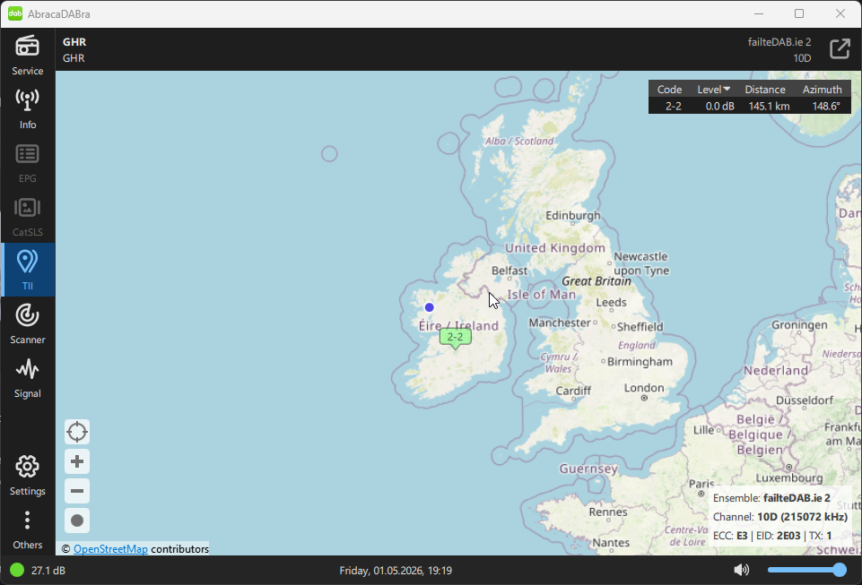Click the 27.1 dB SNR reading
This screenshot has height=585, width=862.
(x=48, y=570)
